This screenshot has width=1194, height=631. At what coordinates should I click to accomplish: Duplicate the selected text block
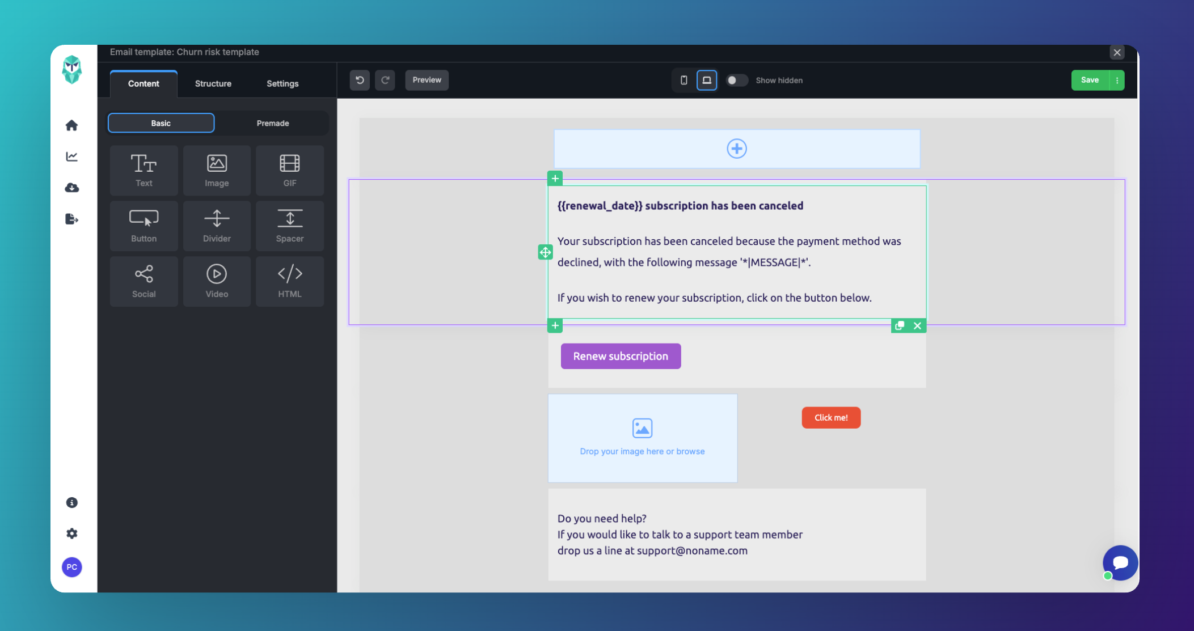coord(899,325)
